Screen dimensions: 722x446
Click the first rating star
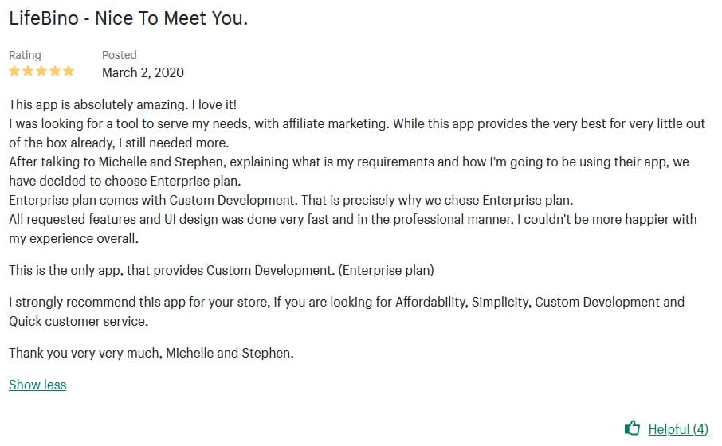click(x=14, y=71)
